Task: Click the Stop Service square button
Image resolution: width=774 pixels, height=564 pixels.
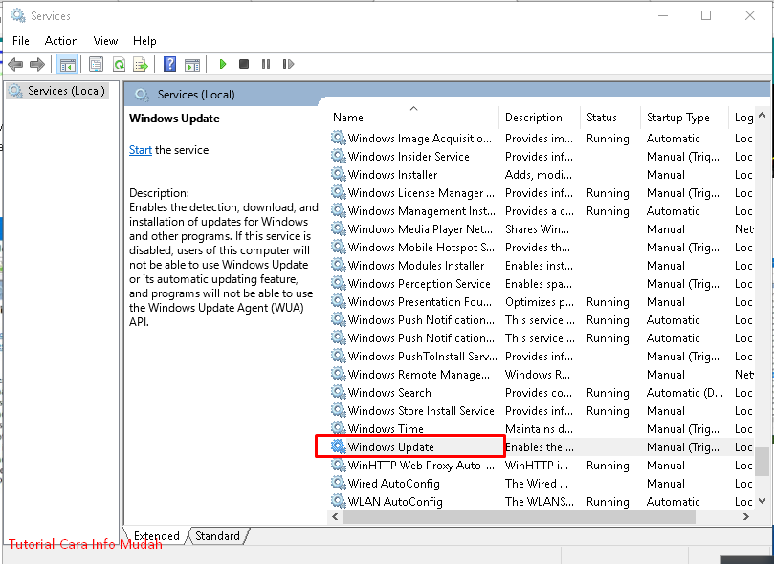Action: 244,64
